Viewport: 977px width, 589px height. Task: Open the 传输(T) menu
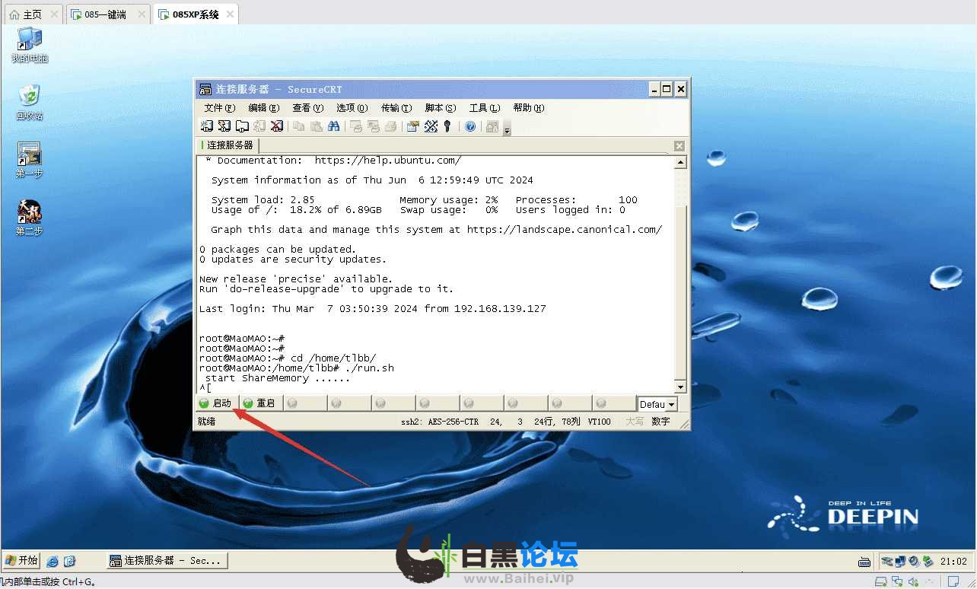[x=396, y=108]
